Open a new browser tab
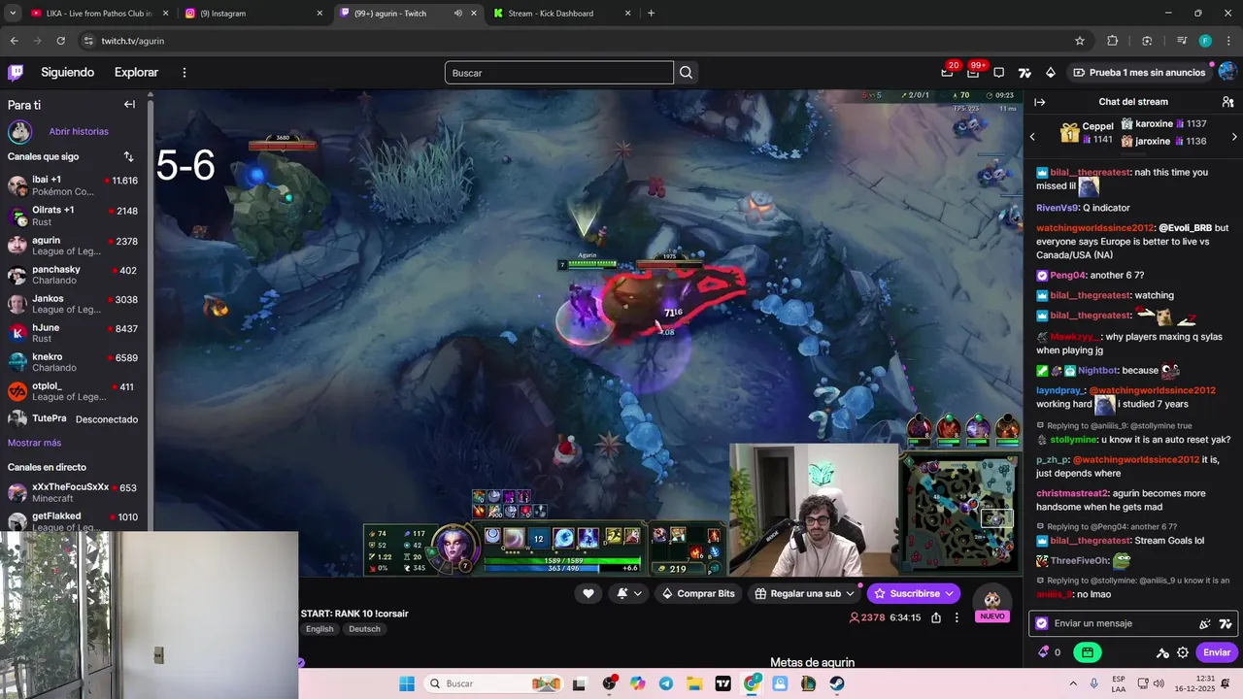The height and width of the screenshot is (699, 1243). click(x=651, y=14)
